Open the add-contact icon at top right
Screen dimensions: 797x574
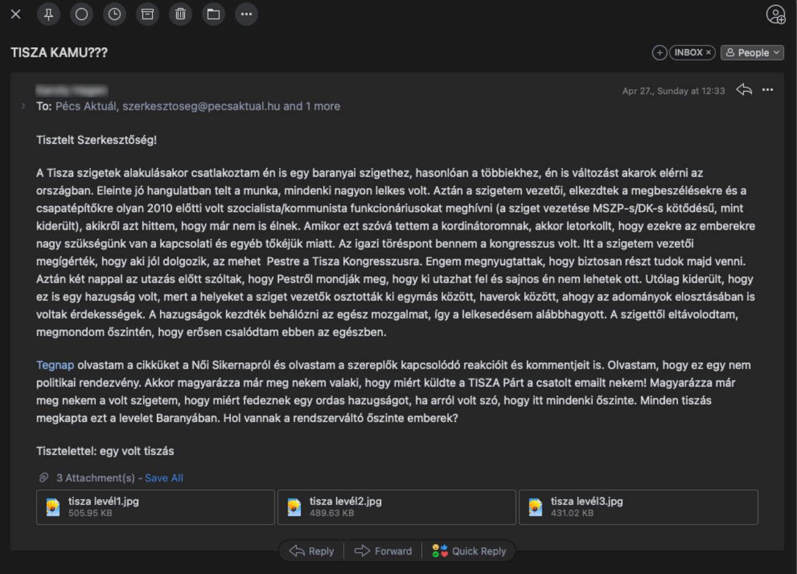coord(776,14)
